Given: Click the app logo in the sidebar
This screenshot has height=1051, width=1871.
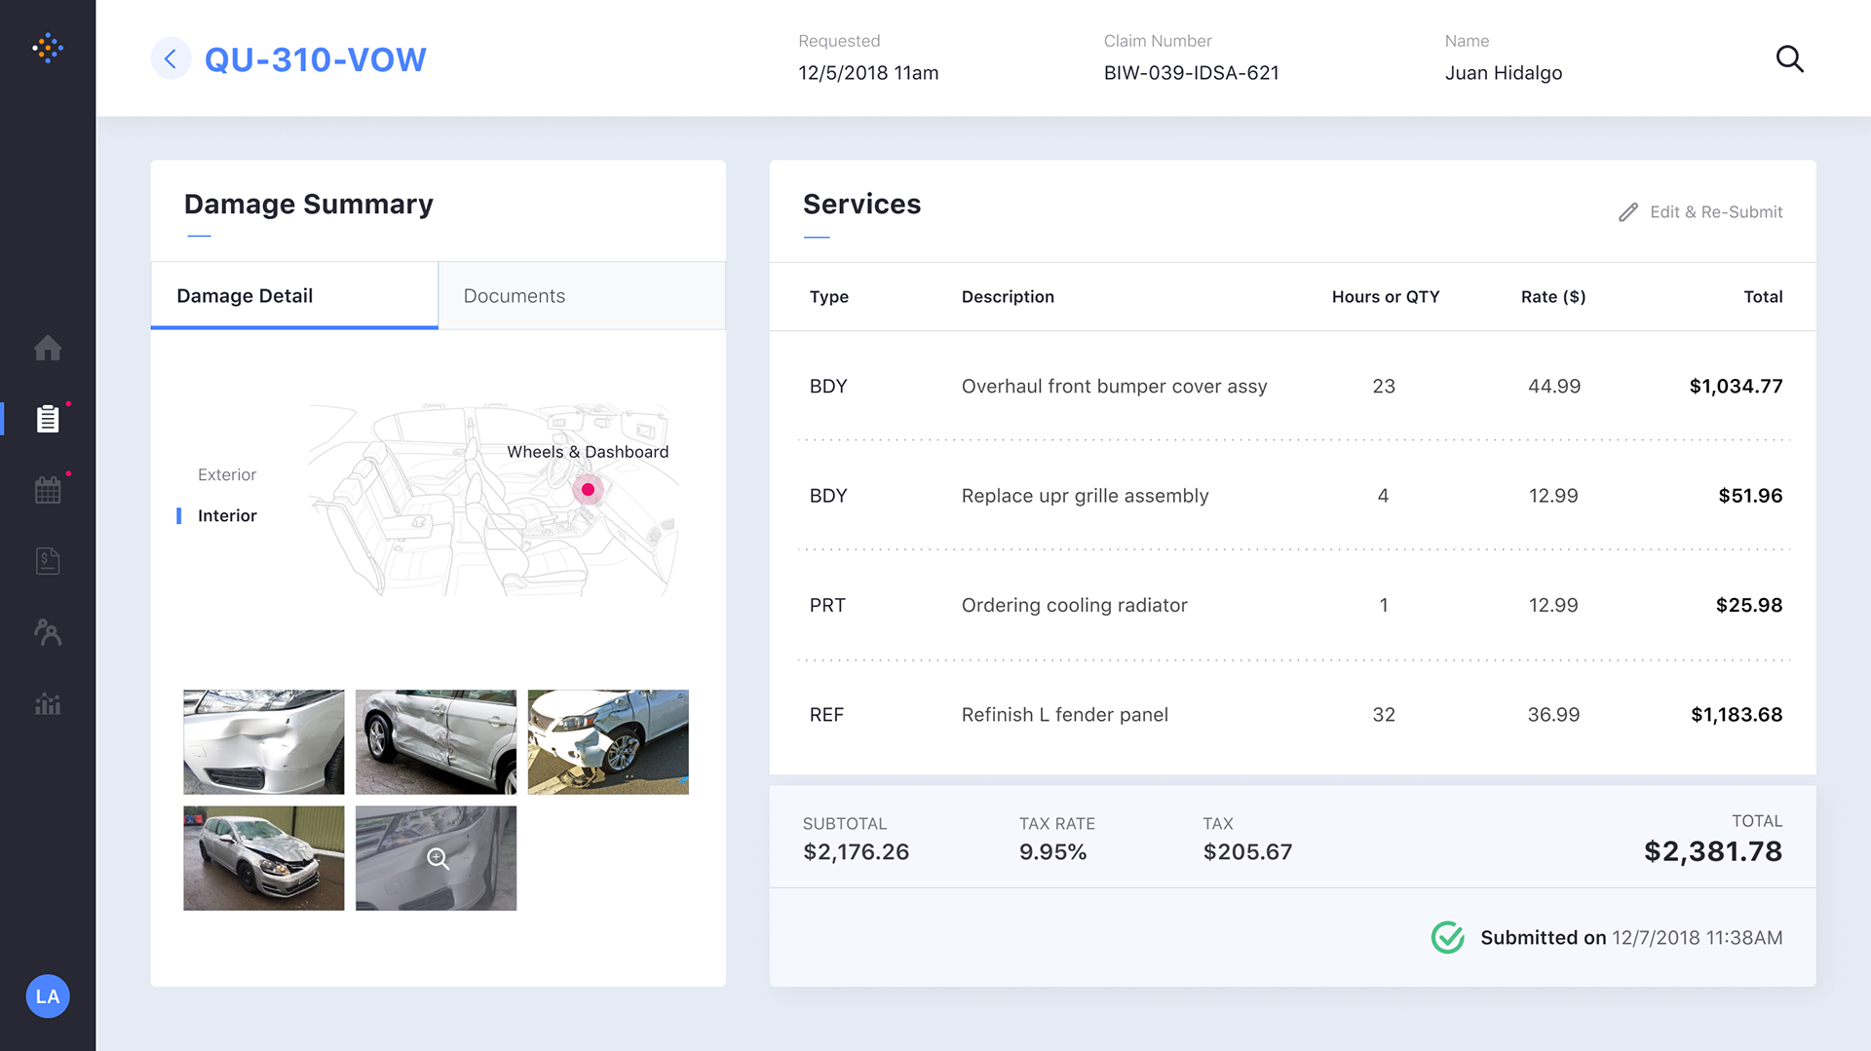Looking at the screenshot, I should click(x=48, y=48).
